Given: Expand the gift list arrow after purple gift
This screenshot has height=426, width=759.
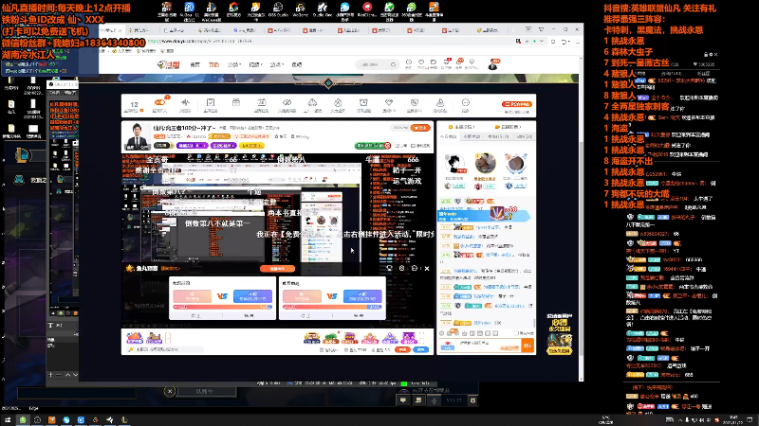Looking at the screenshot, I should pyautogui.click(x=421, y=338).
